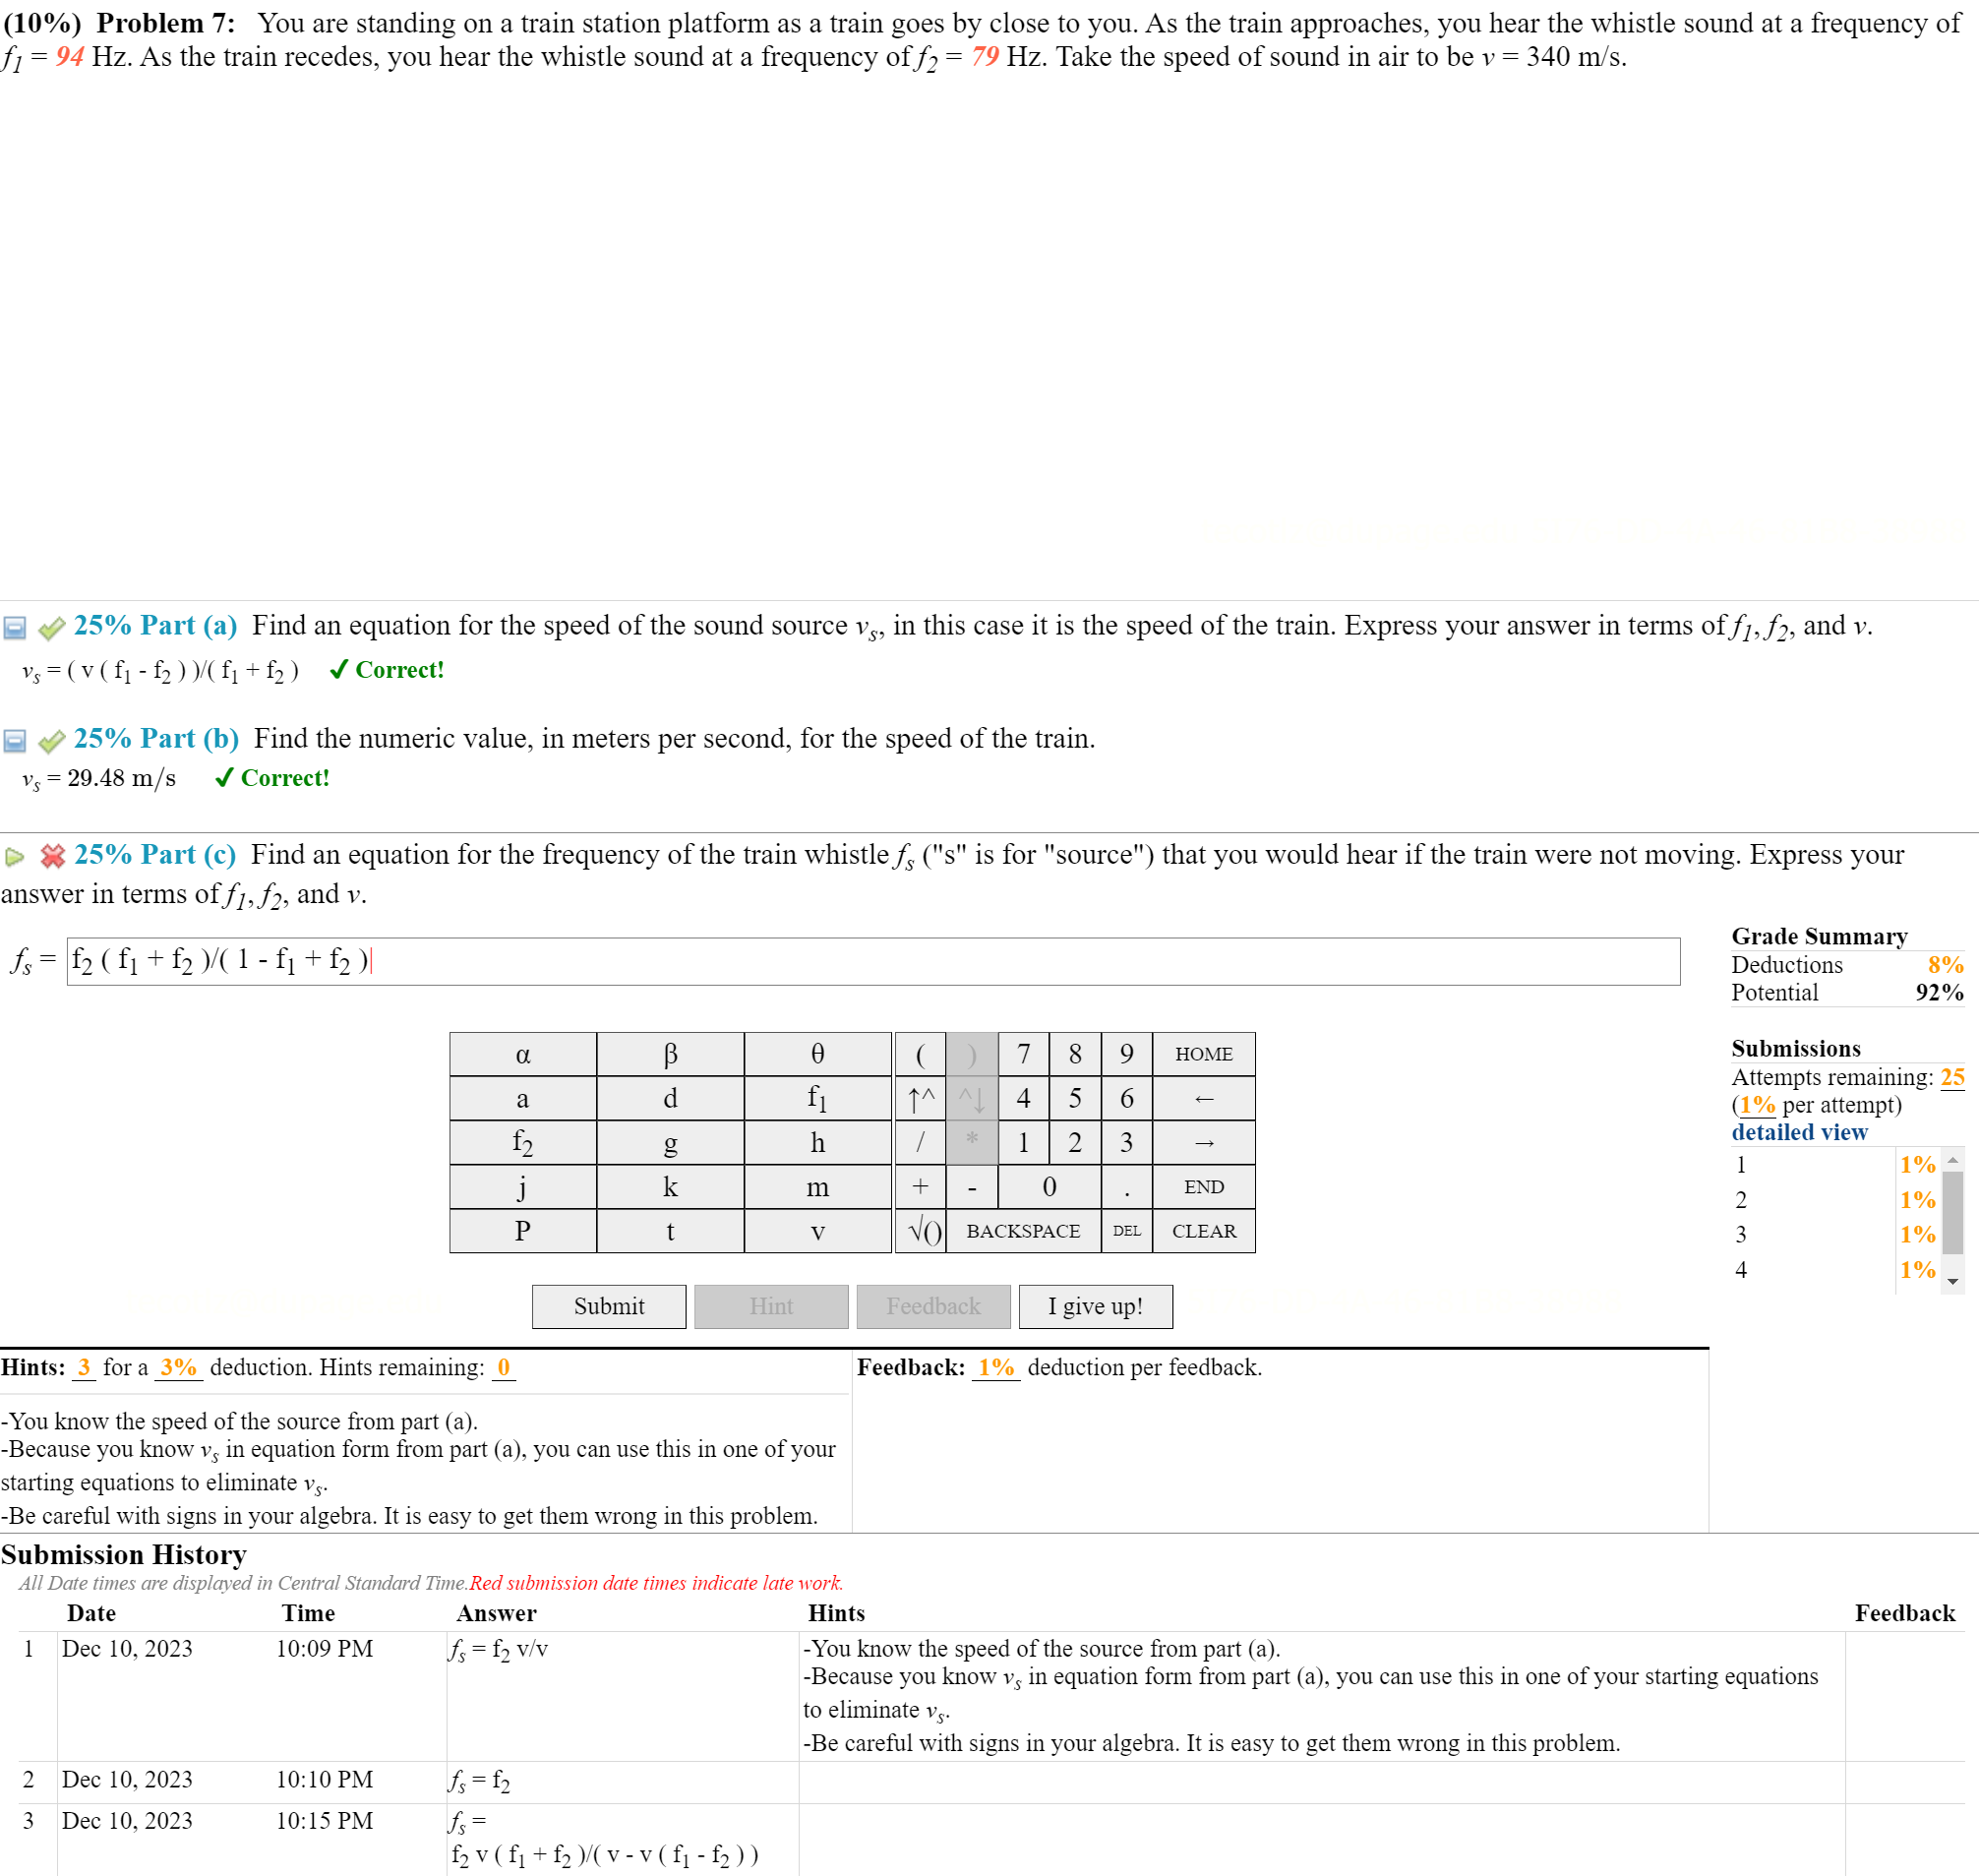Collapse Part (a) using minus icon

click(14, 628)
